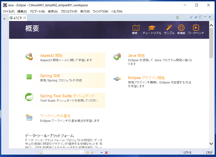Select the ようこそ tab

tap(18, 18)
